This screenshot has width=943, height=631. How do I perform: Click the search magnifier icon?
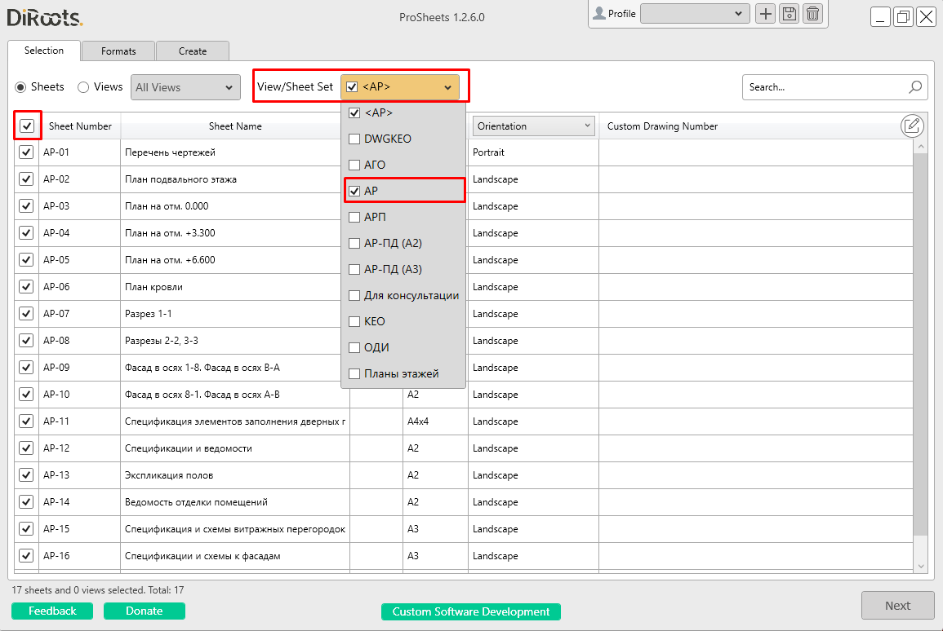point(914,86)
